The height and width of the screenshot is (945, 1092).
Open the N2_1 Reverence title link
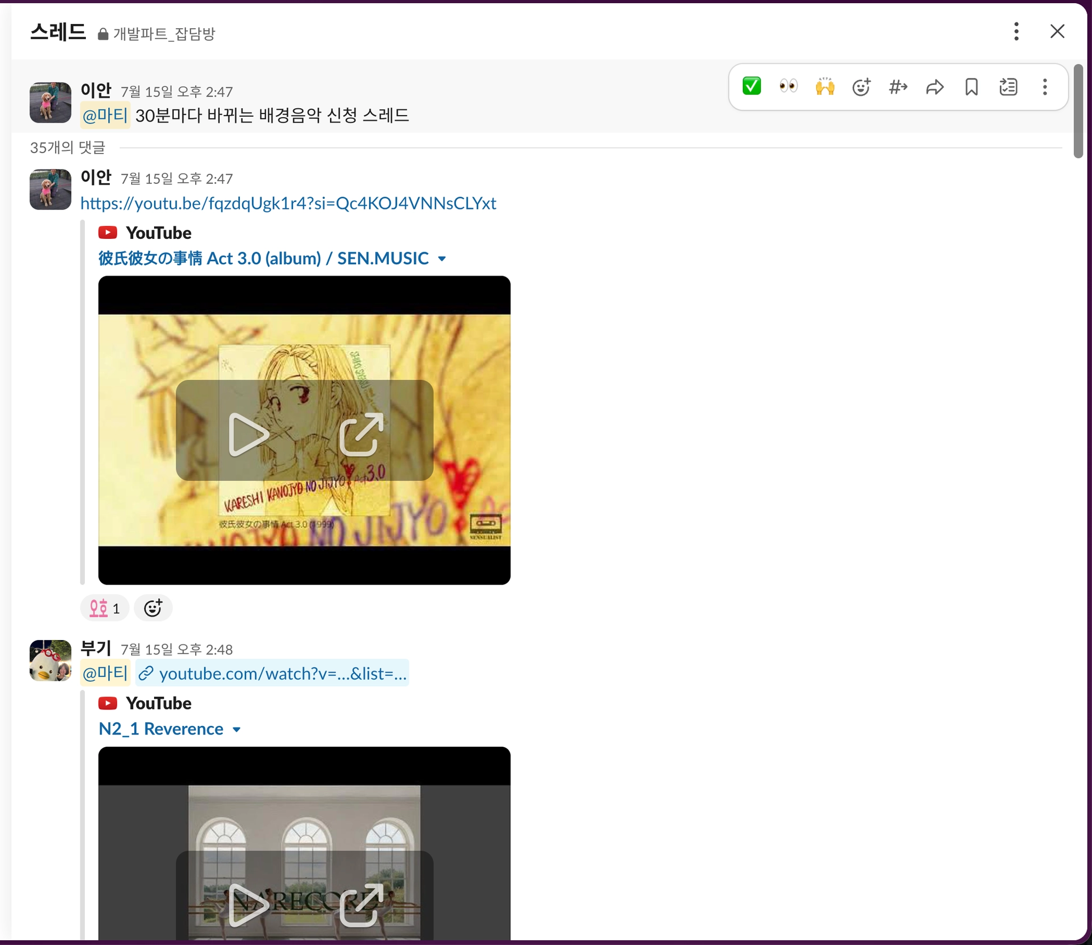(161, 729)
